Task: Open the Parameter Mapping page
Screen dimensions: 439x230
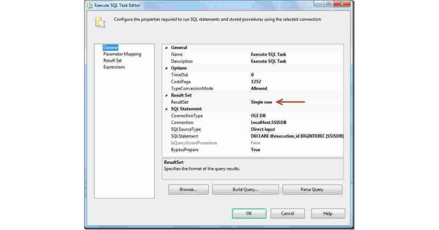Action: 122,54
